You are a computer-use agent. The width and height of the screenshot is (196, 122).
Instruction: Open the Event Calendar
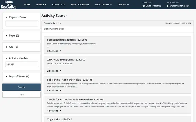point(80,5)
